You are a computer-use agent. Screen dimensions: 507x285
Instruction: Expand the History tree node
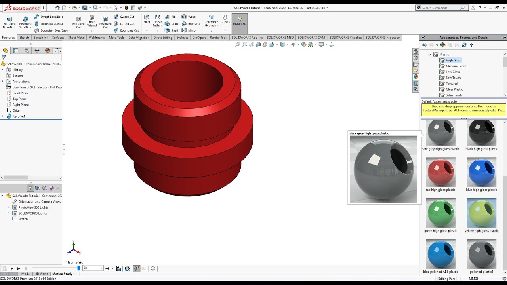pyautogui.click(x=2, y=70)
